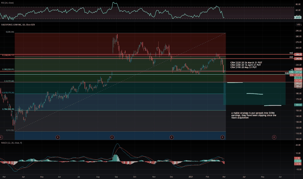The height and width of the screenshot is (179, 303).
Task: Click the Fibonacci 0.236(245.17) level label
Action: pyautogui.click(x=8, y=55)
